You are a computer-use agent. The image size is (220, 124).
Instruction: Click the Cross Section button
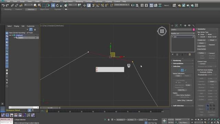pyautogui.click(x=201, y=49)
